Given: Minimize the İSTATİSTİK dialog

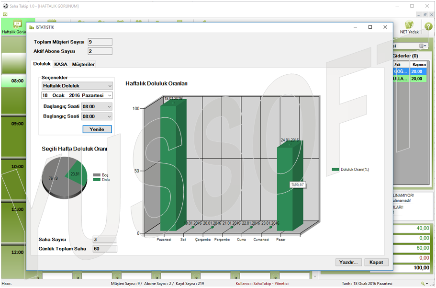Looking at the screenshot, I should pos(356,27).
